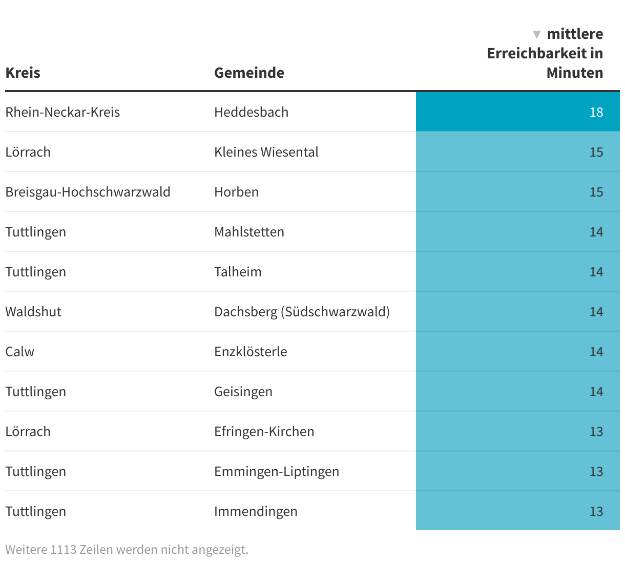Select the Talheim municipality cell
This screenshot has height=563, width=625.
tap(238, 272)
